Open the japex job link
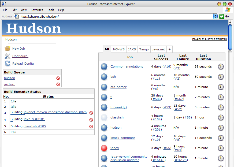This screenshot has width=234, height=167. point(115,148)
